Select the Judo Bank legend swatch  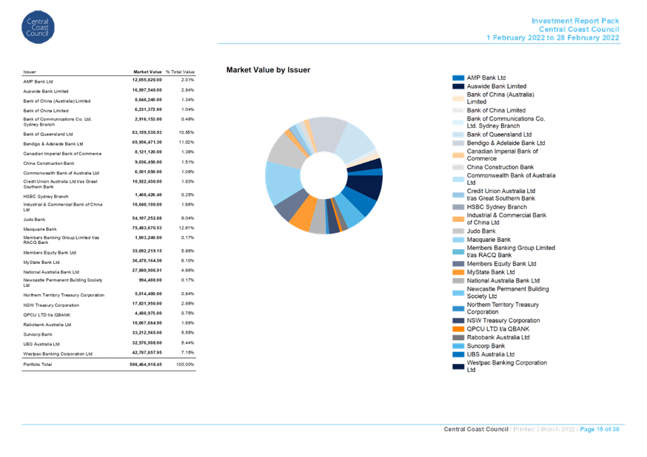pos(458,231)
